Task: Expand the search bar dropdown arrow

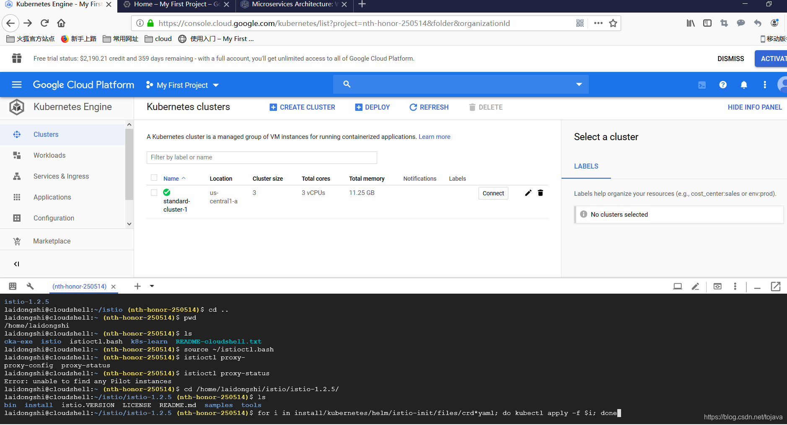Action: click(x=579, y=84)
